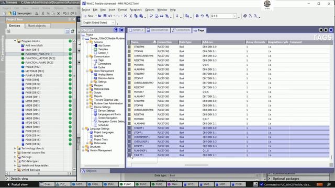Open Add Screen in the project tree
The width and height of the screenshot is (335, 188).
tap(104, 45)
